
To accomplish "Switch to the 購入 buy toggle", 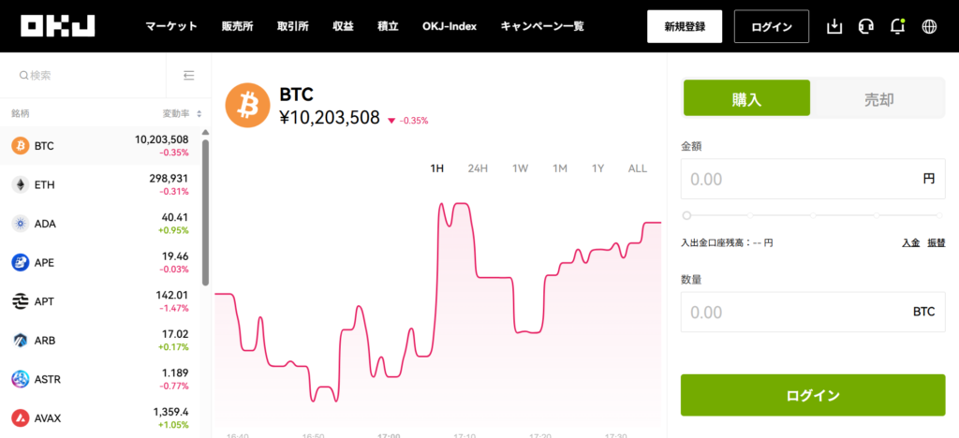I will (x=746, y=97).
